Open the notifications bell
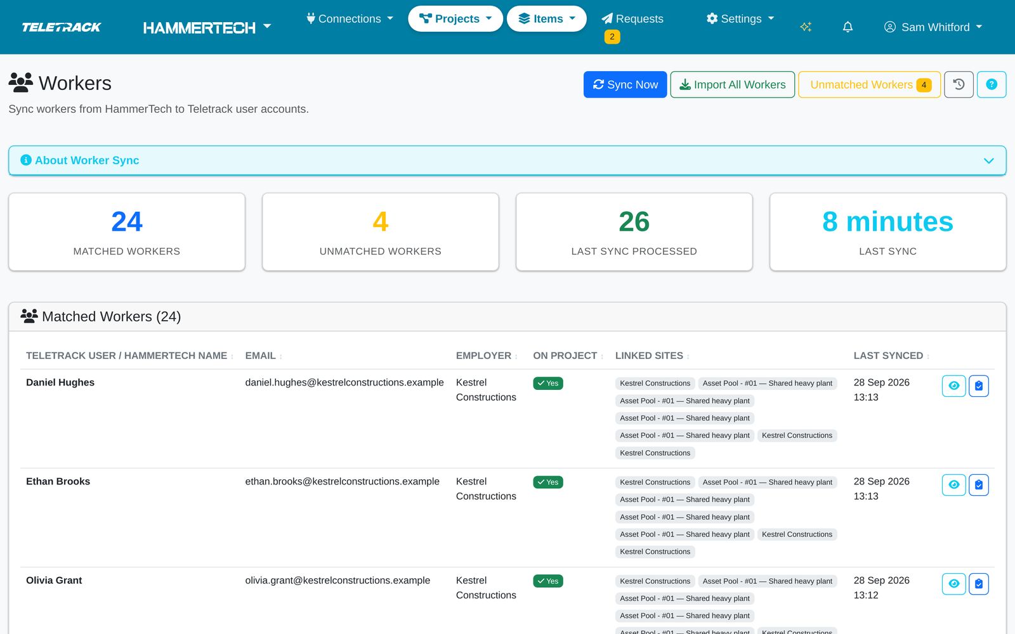 click(848, 27)
